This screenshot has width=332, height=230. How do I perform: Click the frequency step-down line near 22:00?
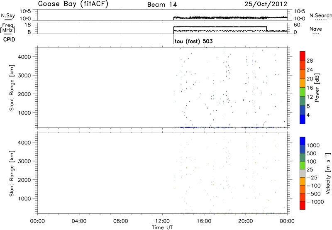266,29
